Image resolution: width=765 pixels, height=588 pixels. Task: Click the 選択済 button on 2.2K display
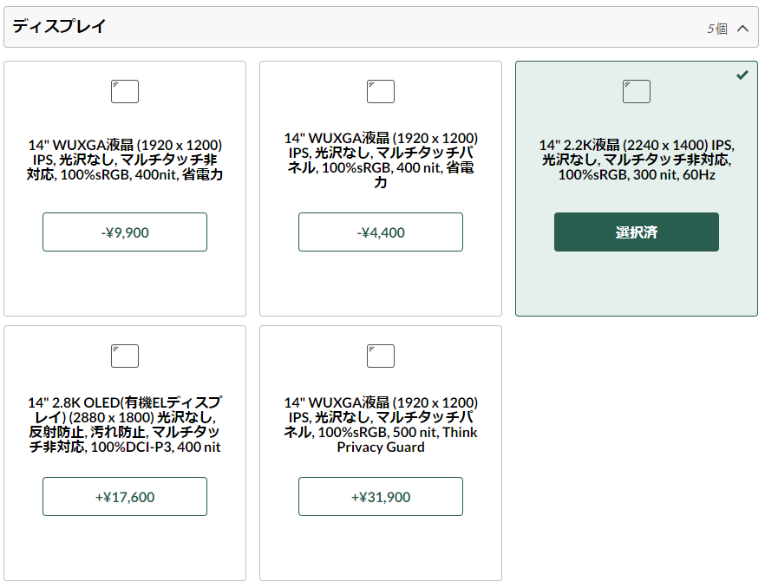tap(637, 232)
